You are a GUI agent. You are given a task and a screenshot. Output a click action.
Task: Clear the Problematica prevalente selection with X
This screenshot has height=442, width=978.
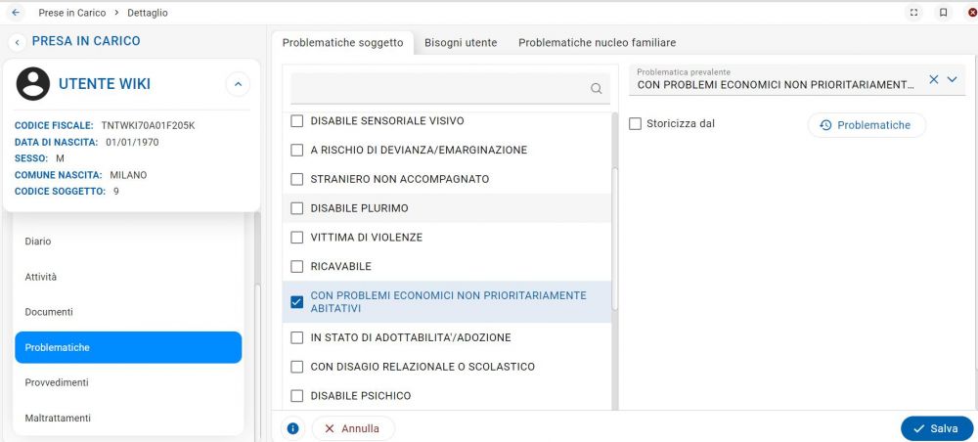[x=934, y=79]
